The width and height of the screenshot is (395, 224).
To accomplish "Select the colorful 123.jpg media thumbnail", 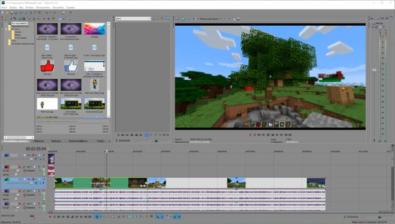I will click(94, 29).
